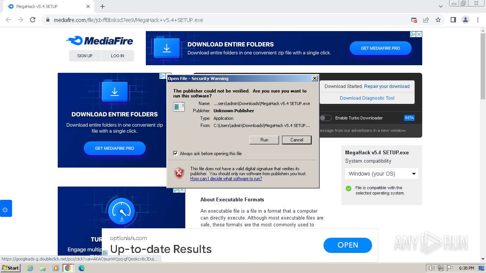This screenshot has height=273, width=486.
Task: Click the MediaFire logo
Action: point(99,41)
